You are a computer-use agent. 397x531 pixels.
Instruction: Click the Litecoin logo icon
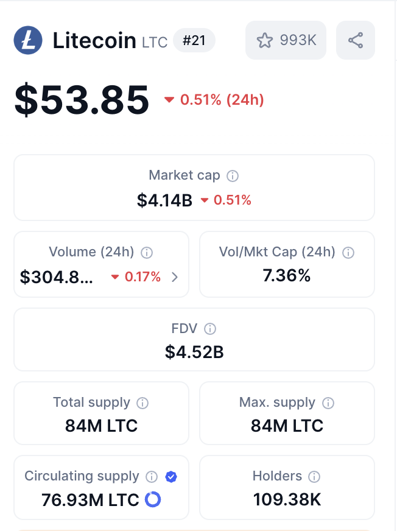click(x=27, y=40)
